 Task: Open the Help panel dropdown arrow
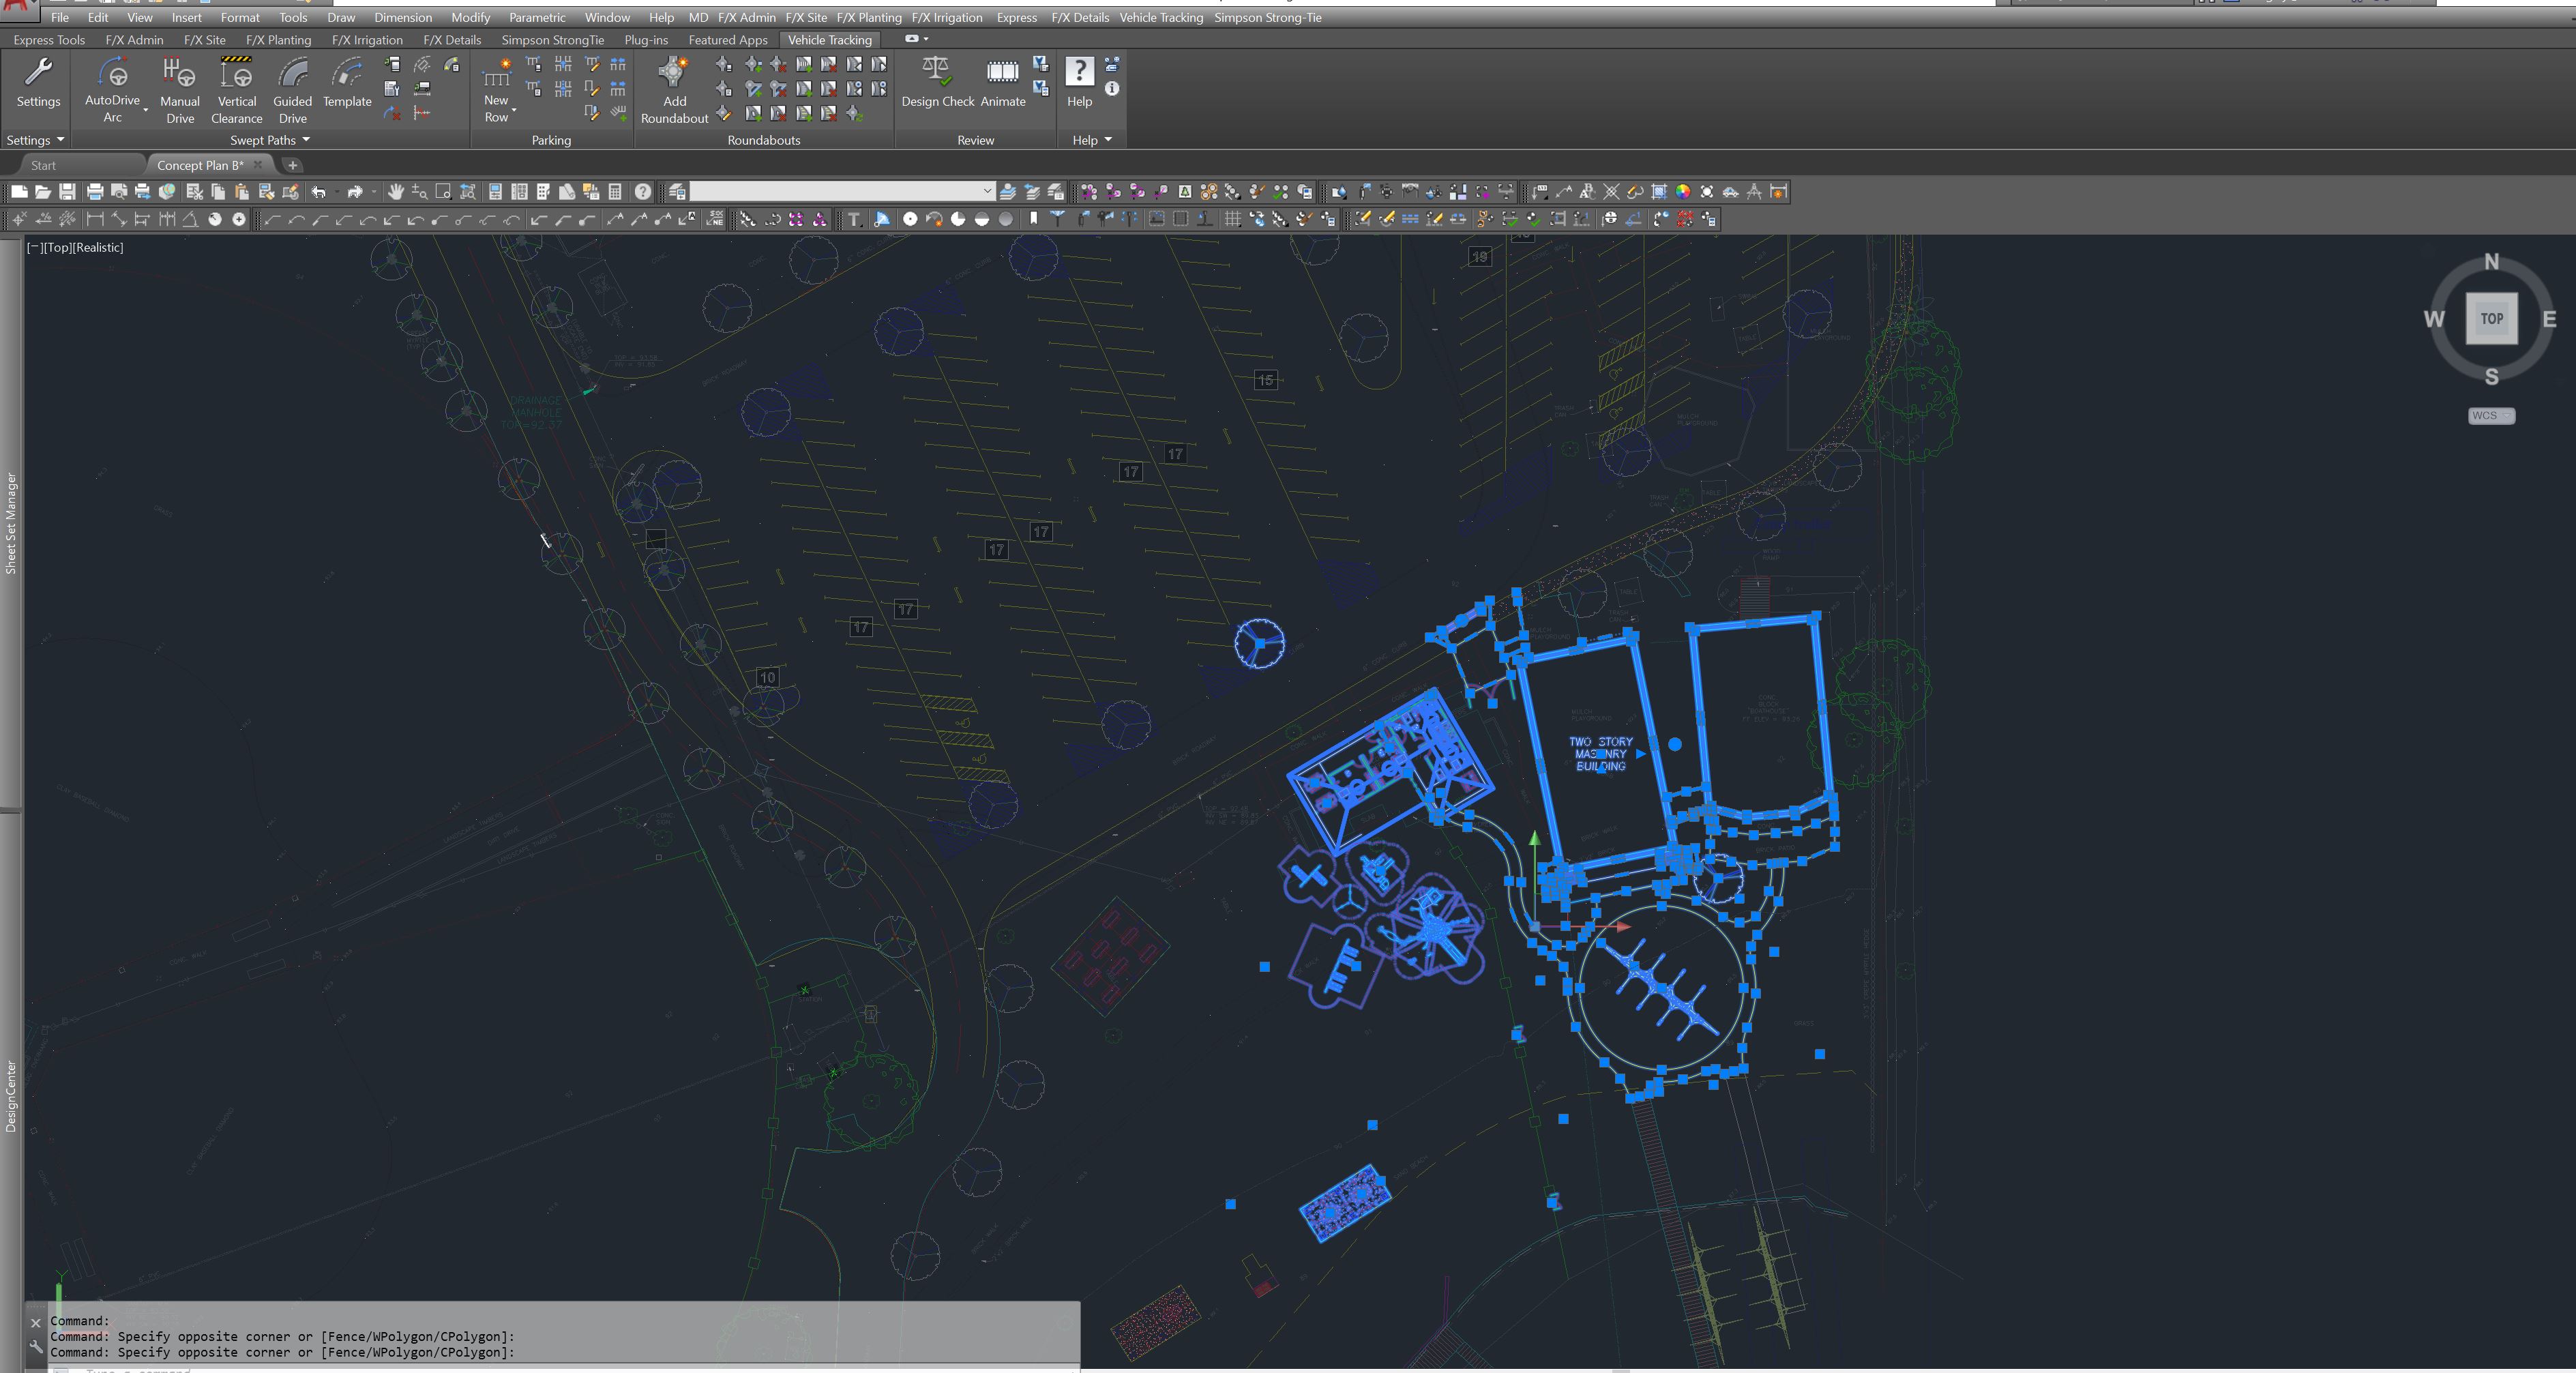click(x=1106, y=140)
